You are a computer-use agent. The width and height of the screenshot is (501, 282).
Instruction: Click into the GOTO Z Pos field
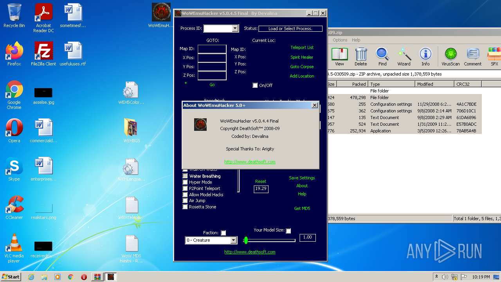(x=212, y=75)
